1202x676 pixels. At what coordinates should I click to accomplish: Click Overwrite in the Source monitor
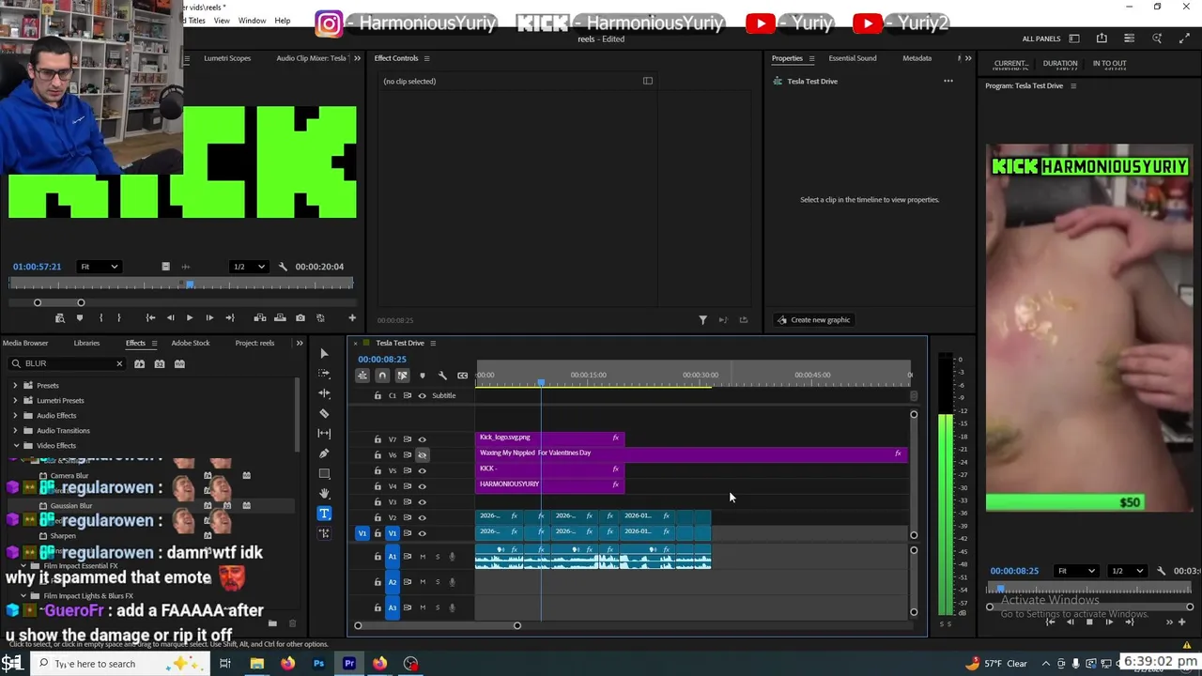click(x=280, y=318)
